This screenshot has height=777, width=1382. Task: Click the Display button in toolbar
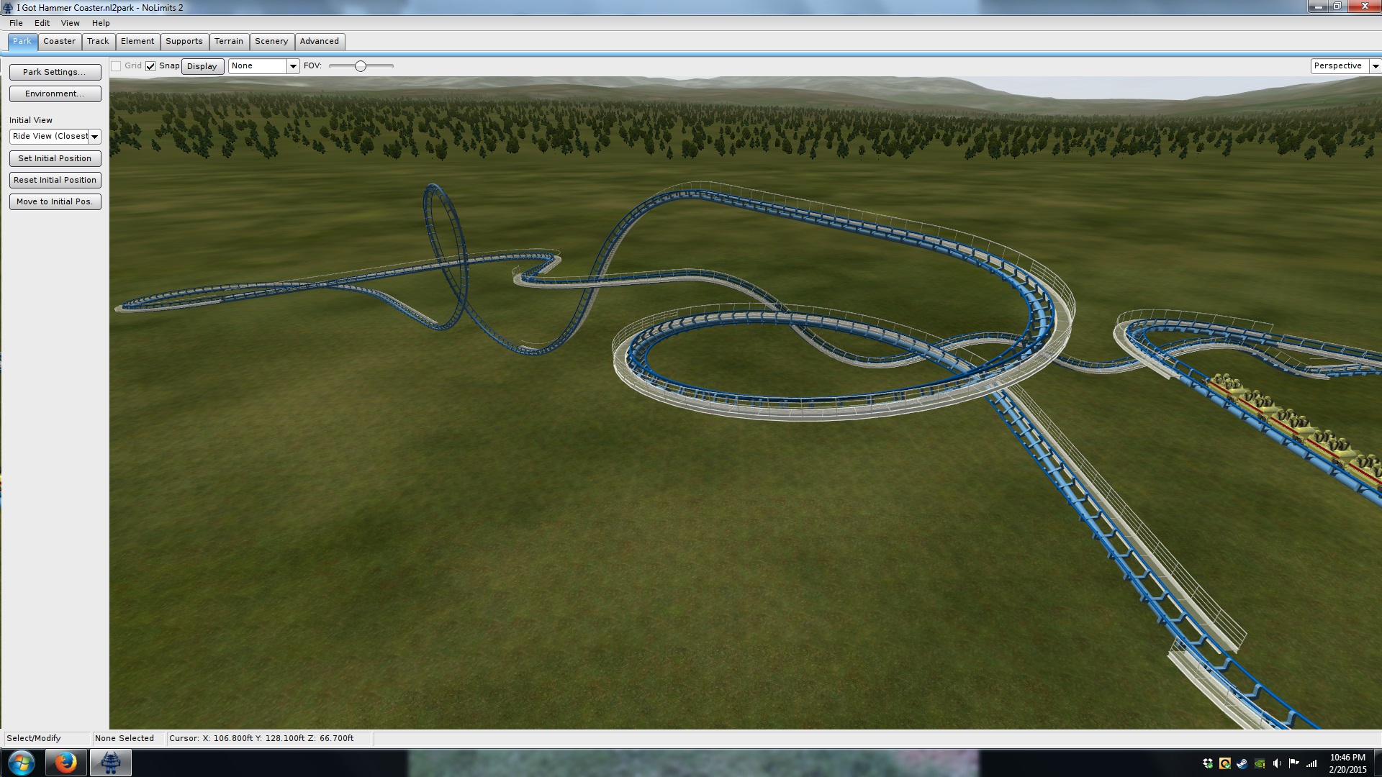(202, 66)
